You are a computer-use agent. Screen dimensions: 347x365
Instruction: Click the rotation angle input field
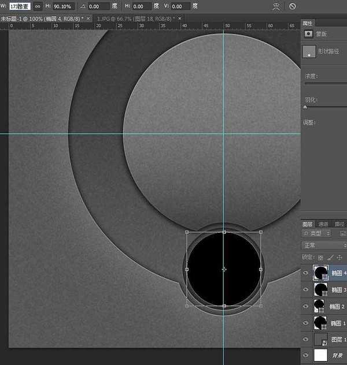click(x=99, y=6)
